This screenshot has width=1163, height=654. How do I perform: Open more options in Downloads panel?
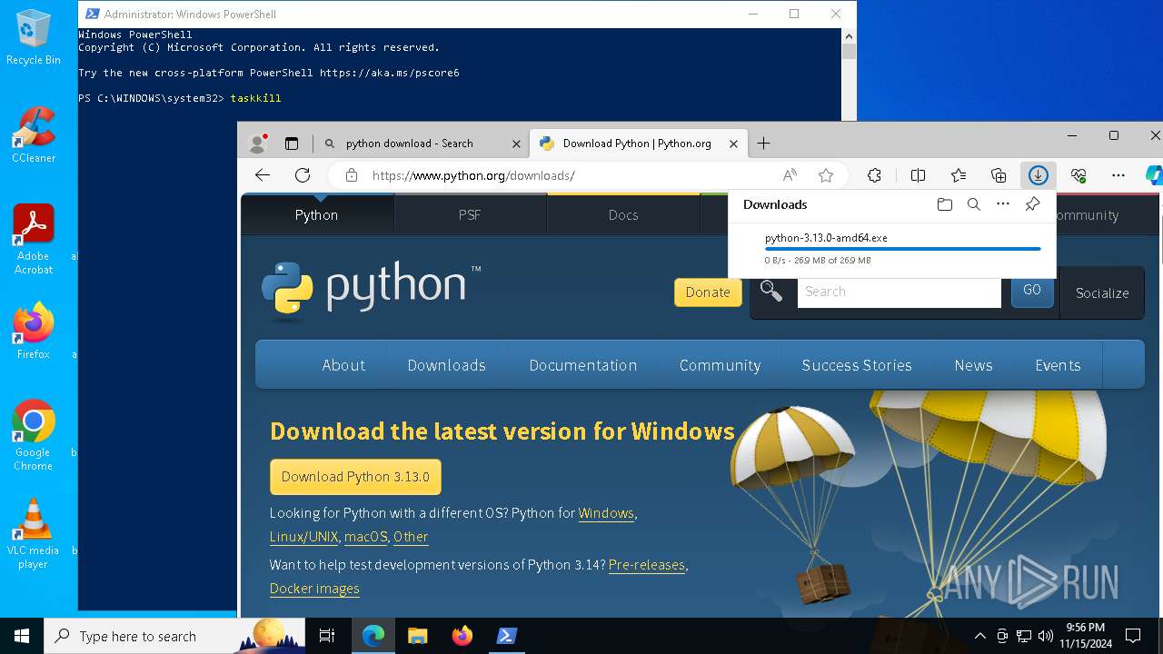1003,204
